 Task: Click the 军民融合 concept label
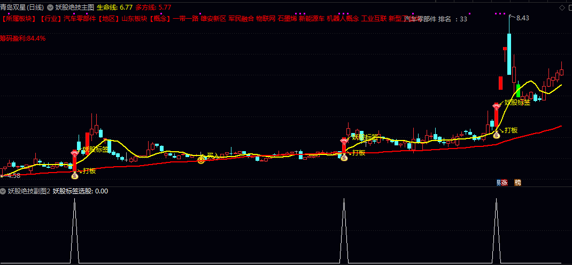tap(241, 19)
